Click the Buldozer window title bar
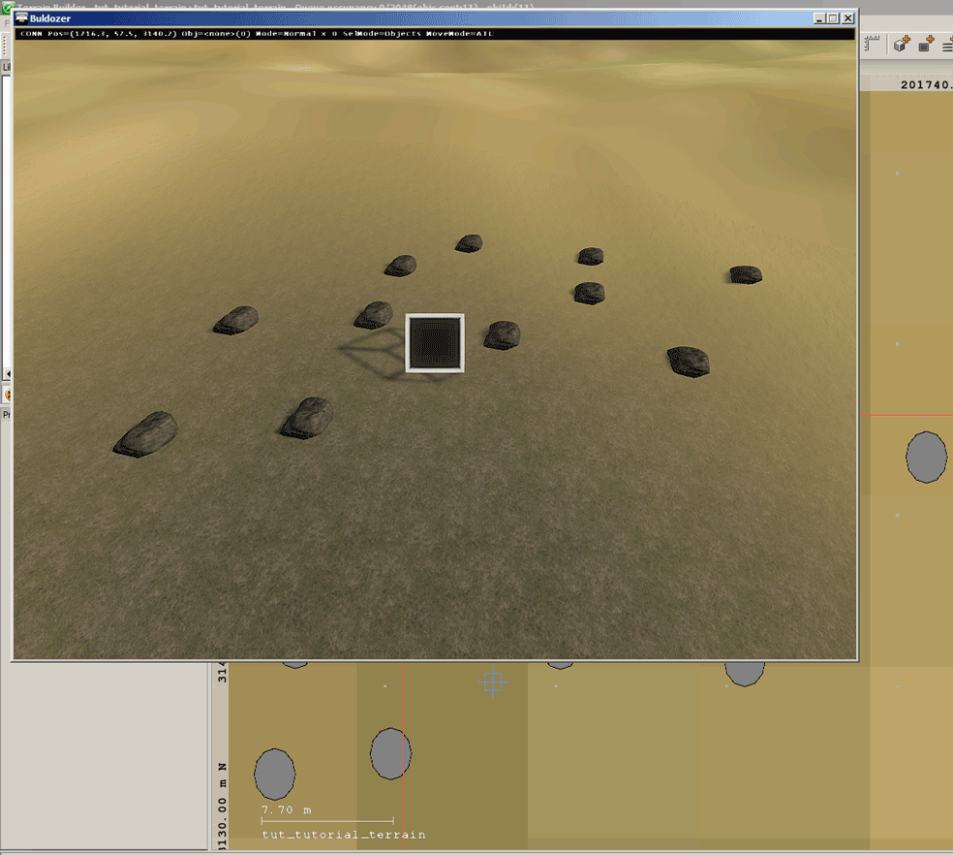This screenshot has width=953, height=855. coord(387,18)
